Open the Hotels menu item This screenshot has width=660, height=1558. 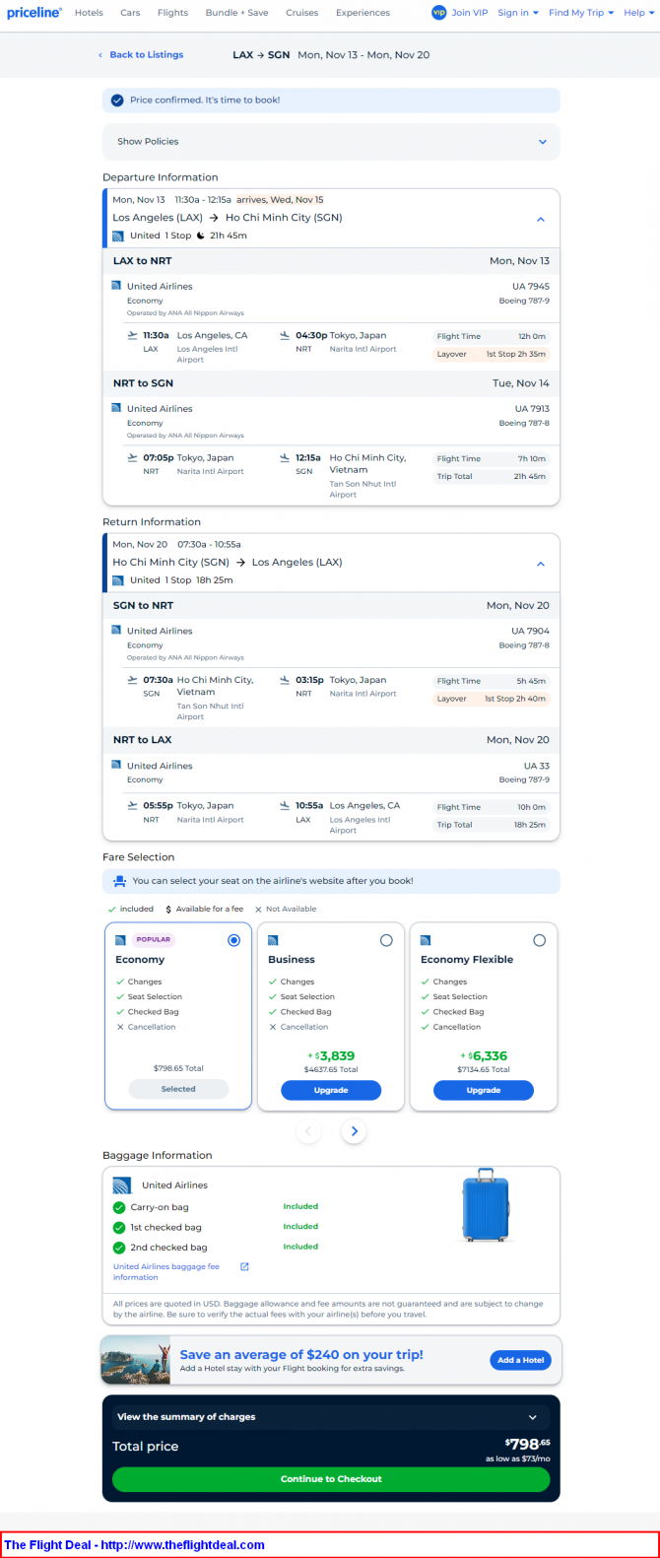pyautogui.click(x=89, y=13)
